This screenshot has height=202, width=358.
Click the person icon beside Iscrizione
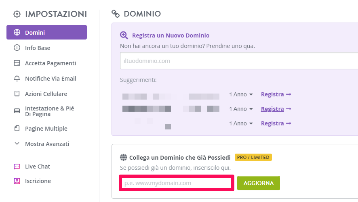tap(17, 181)
